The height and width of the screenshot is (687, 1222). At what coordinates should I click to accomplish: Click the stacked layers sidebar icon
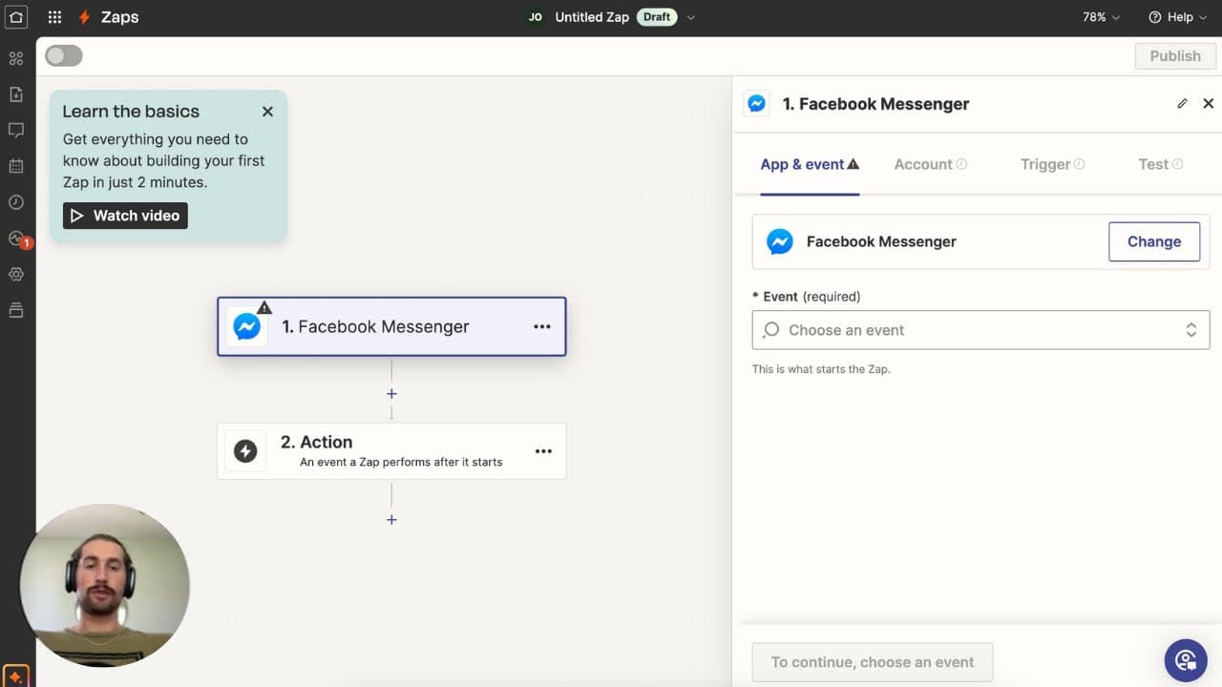(x=16, y=310)
